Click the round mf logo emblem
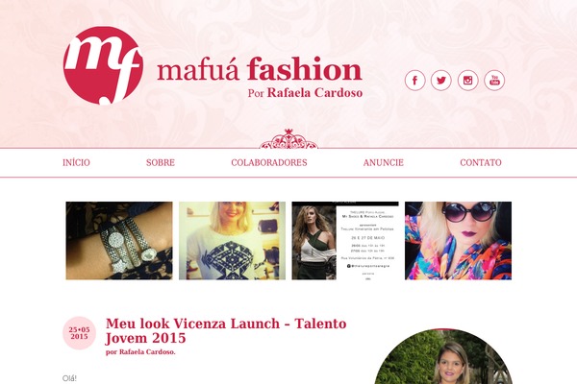 pos(103,65)
